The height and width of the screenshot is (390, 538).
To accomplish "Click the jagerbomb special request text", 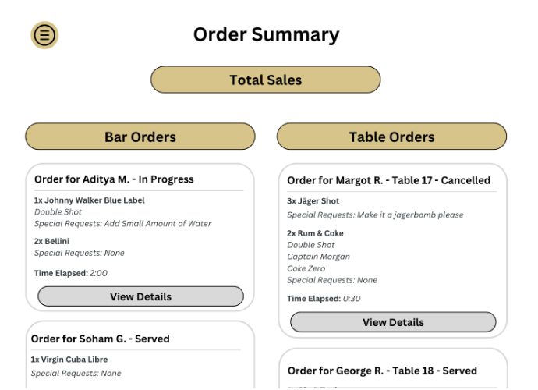I will click(x=375, y=214).
